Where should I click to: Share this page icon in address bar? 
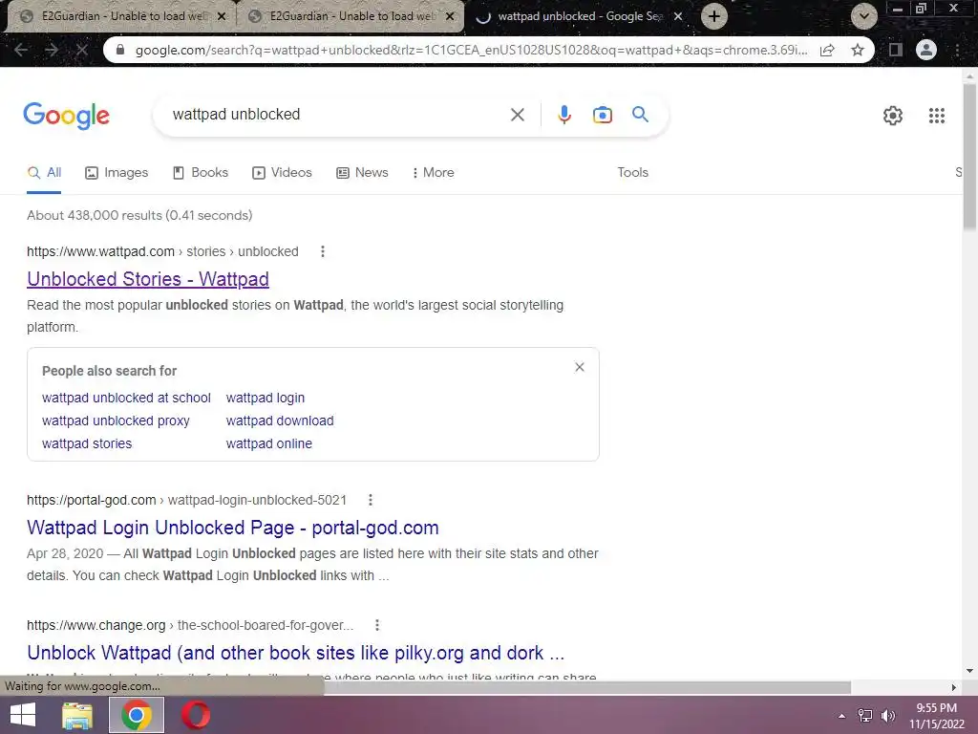827,50
